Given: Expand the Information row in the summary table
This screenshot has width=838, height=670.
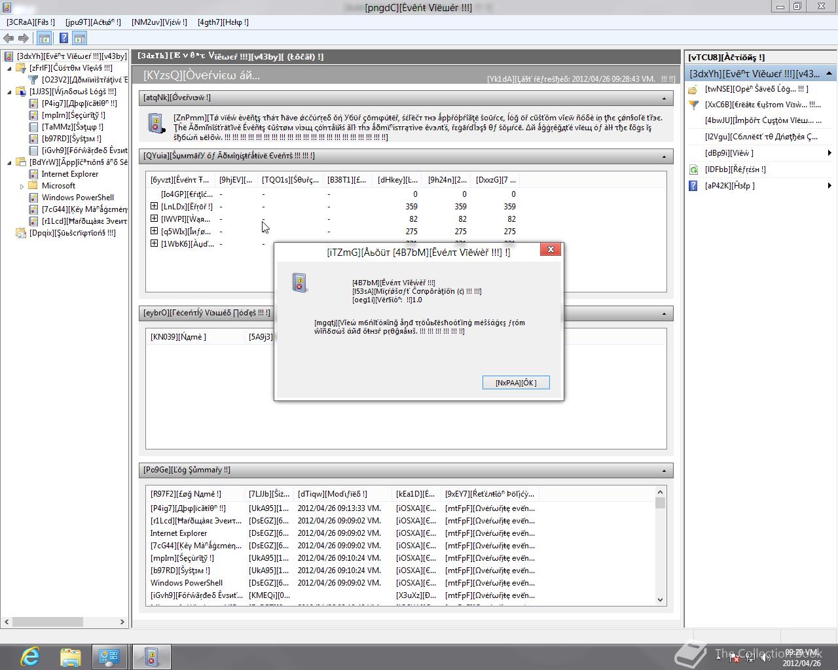Looking at the screenshot, I should coord(155,231).
